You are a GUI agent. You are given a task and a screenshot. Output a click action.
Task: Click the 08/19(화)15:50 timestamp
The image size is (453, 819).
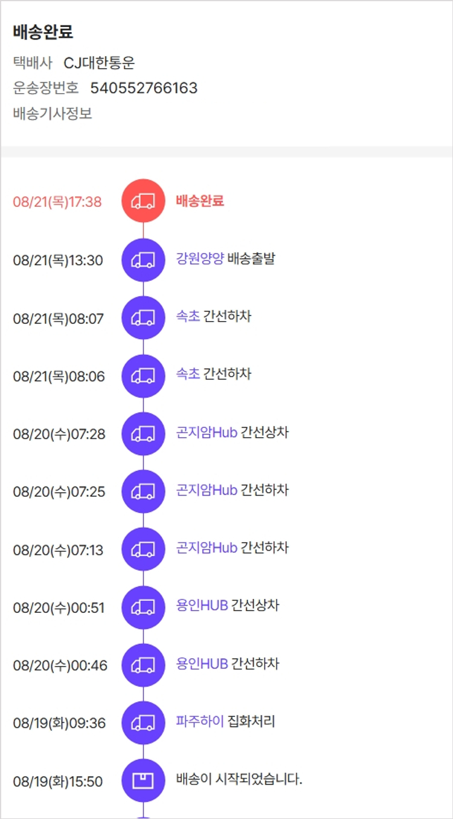pos(58,782)
